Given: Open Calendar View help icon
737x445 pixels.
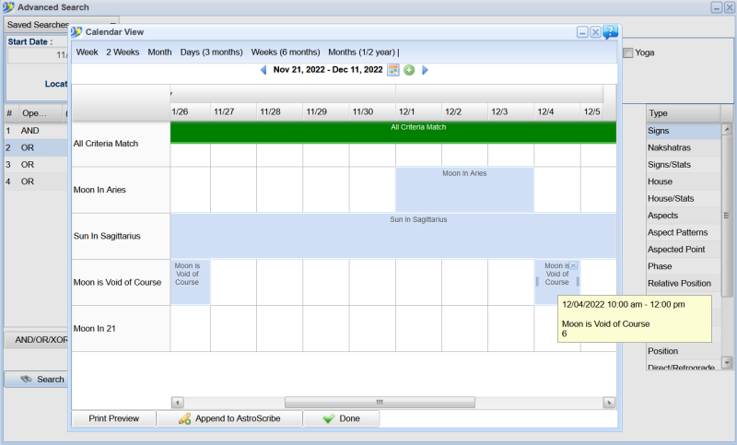Looking at the screenshot, I should click(610, 32).
